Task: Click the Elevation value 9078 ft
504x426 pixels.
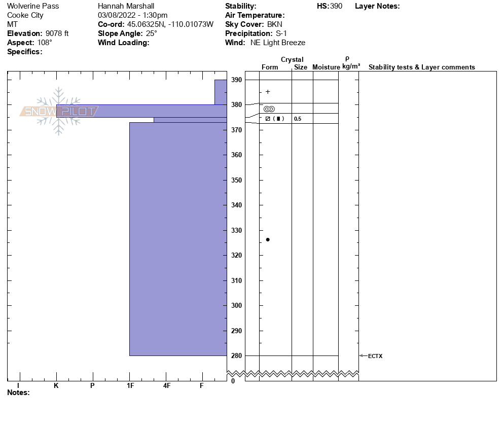Action: coord(57,33)
